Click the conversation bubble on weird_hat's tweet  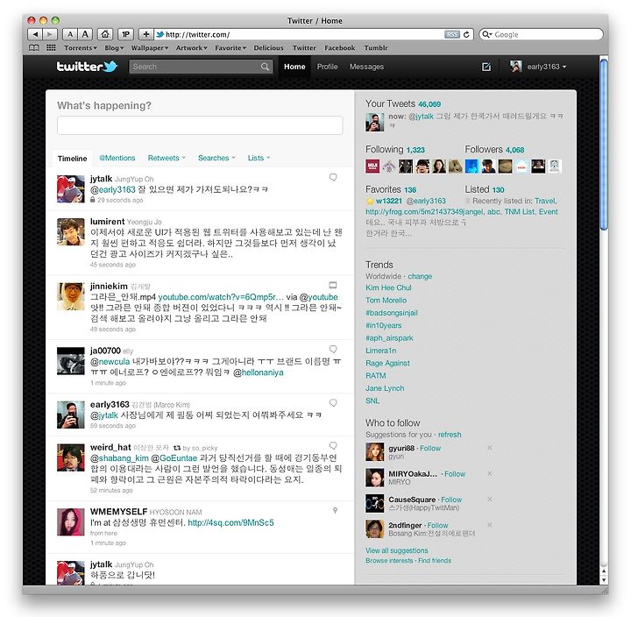pyautogui.click(x=333, y=445)
